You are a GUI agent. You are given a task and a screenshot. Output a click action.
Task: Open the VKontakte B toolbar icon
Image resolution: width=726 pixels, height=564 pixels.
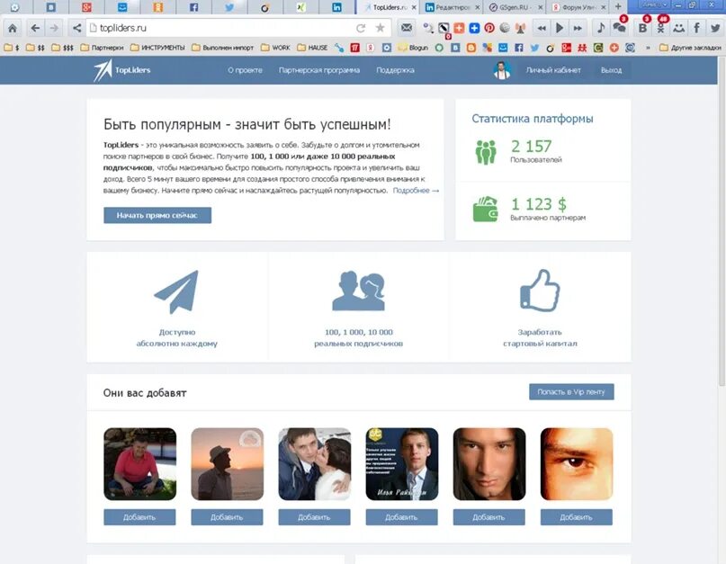pyautogui.click(x=642, y=28)
